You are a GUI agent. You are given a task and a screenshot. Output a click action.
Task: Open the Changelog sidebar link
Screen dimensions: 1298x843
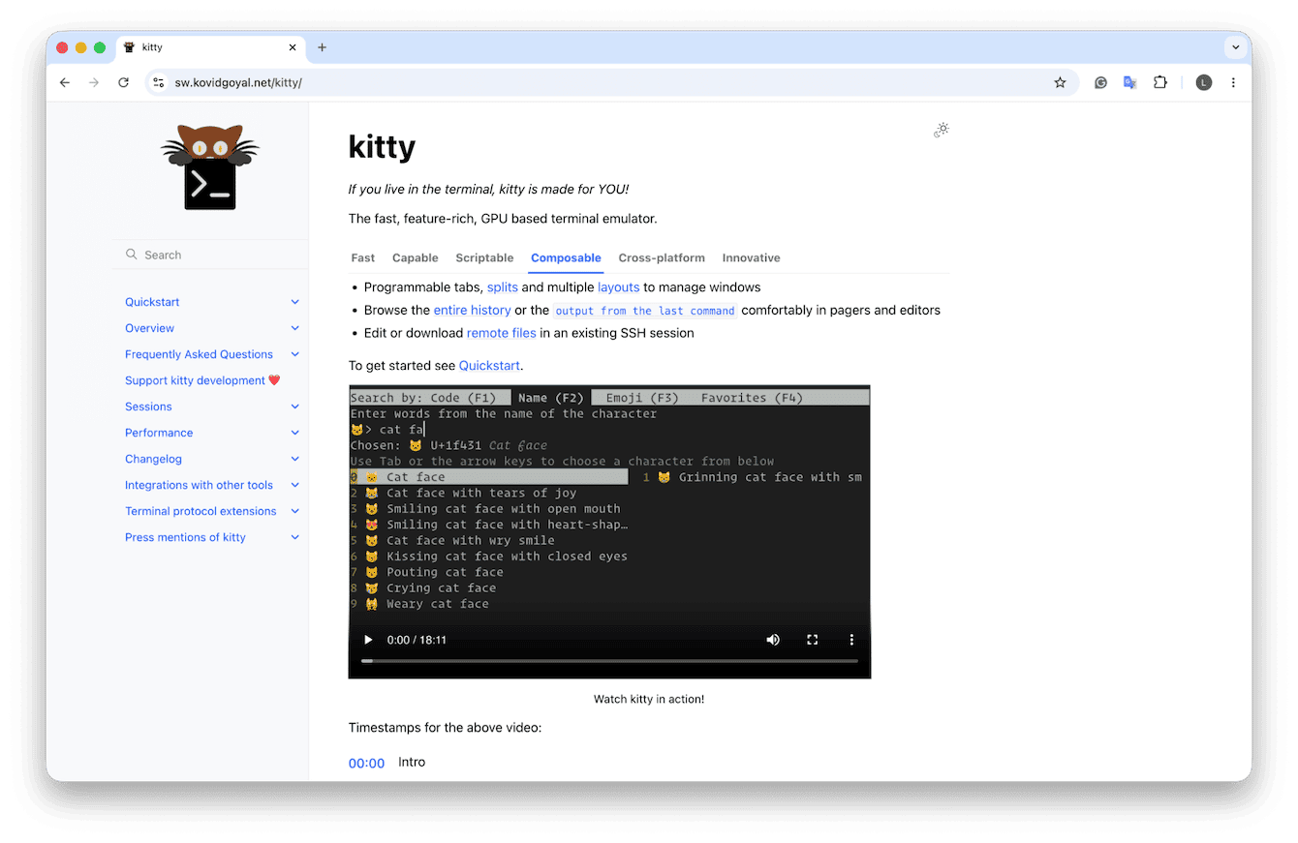click(x=153, y=459)
